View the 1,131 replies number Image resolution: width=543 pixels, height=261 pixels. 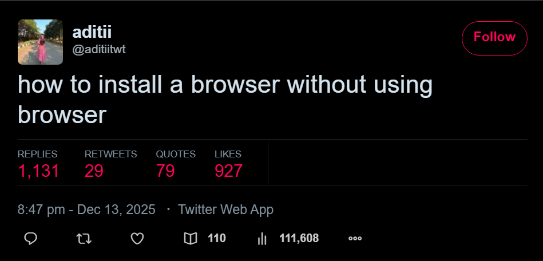[38, 171]
